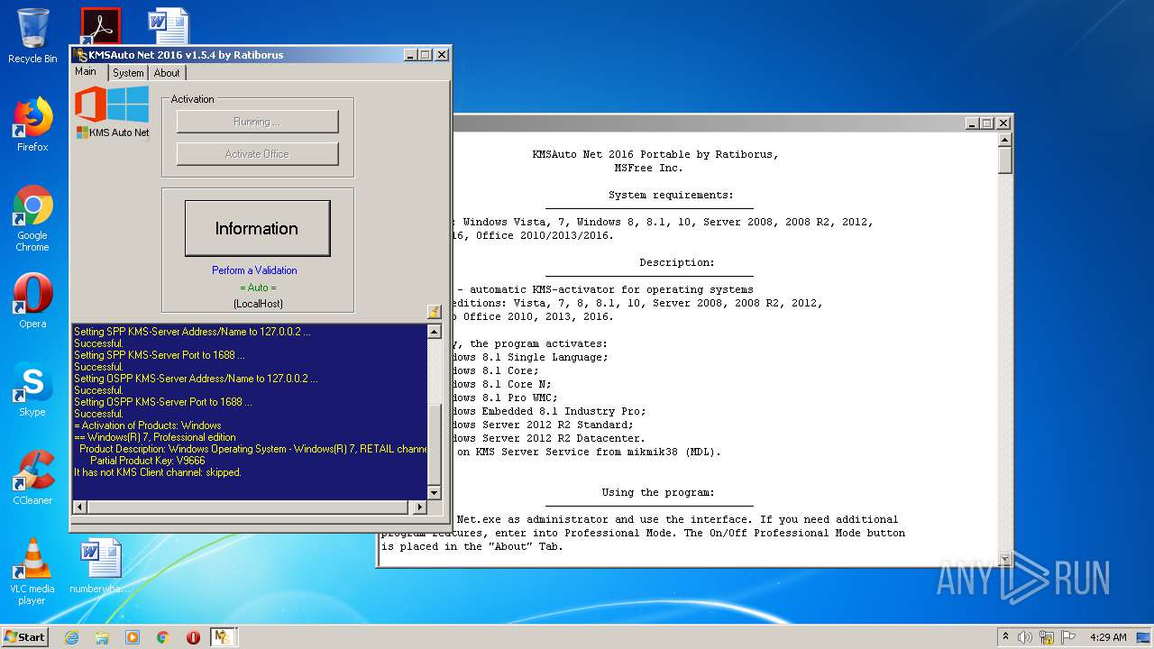Image resolution: width=1154 pixels, height=649 pixels.
Task: Click the (LocalHost) label
Action: point(258,304)
